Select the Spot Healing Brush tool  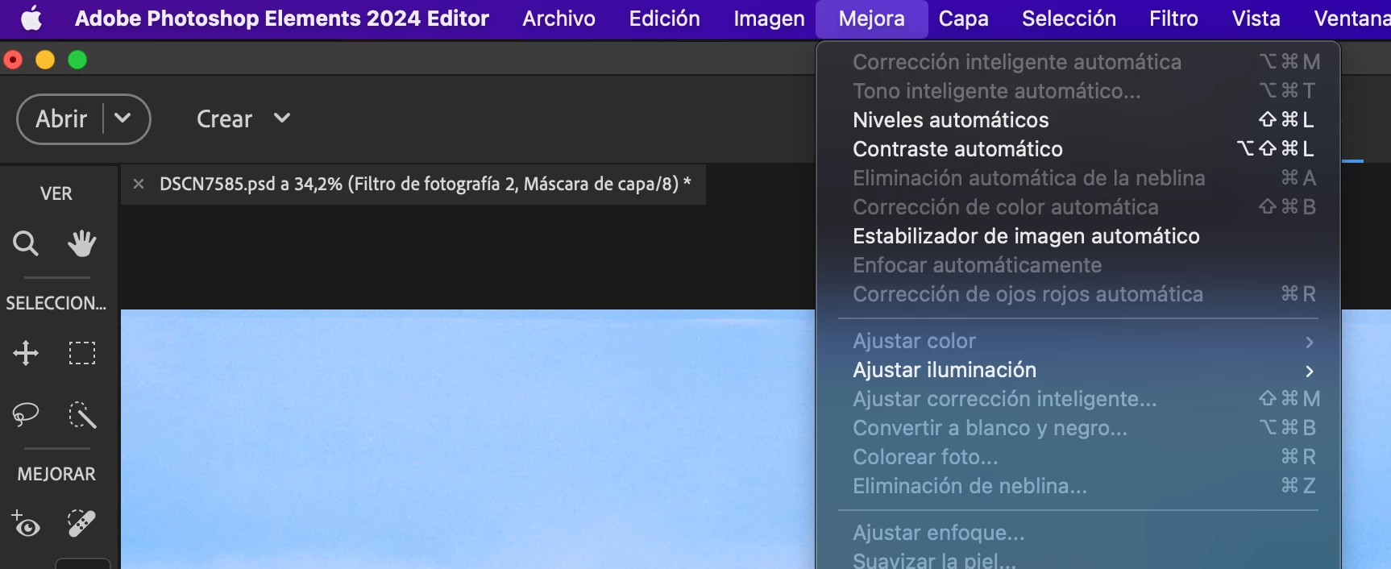[x=81, y=524]
